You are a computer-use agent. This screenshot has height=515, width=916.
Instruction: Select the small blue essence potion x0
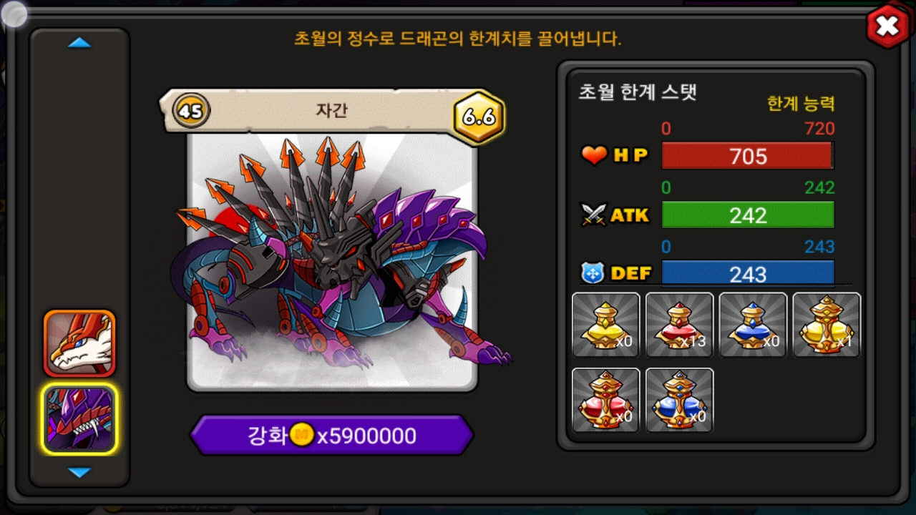(x=753, y=325)
